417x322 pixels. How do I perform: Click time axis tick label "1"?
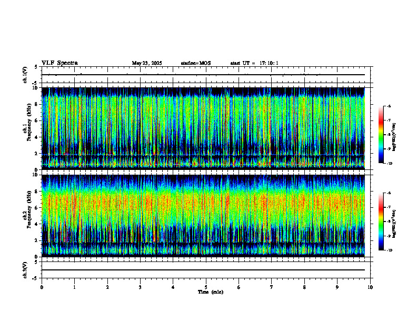pyautogui.click(x=75, y=287)
